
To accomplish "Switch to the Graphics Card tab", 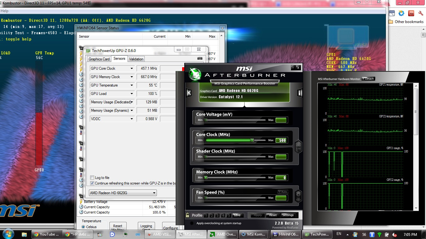I will (99, 59).
